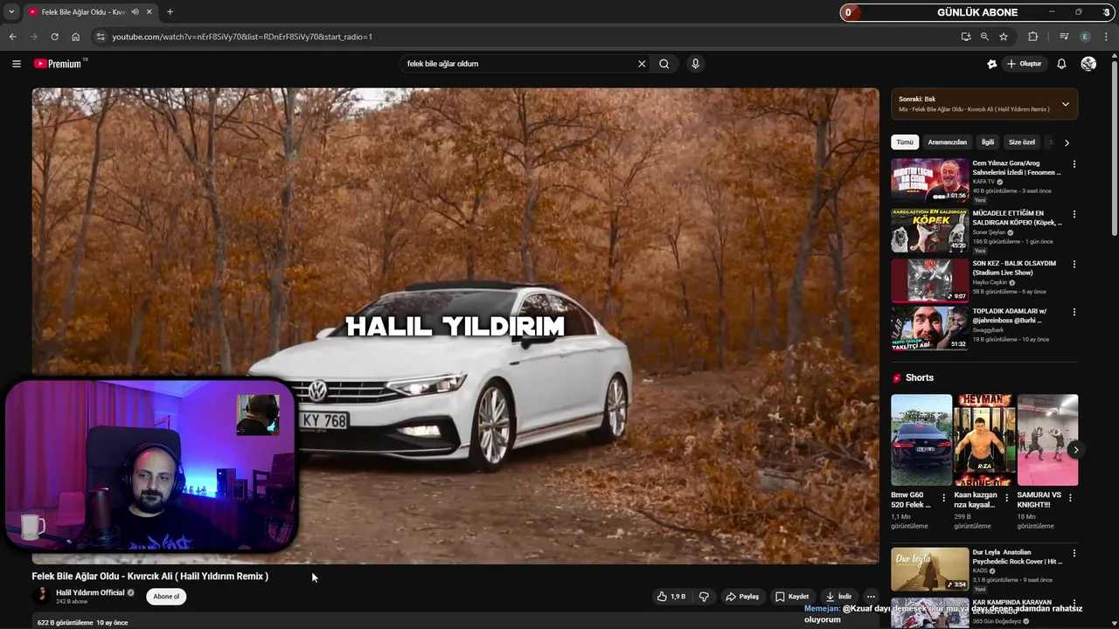Share video via Paylaş button
Screen dimensions: 1119x629
[x=743, y=597]
